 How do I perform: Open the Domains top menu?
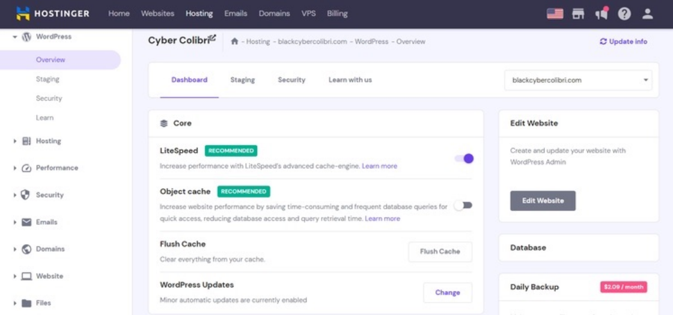[x=274, y=14]
